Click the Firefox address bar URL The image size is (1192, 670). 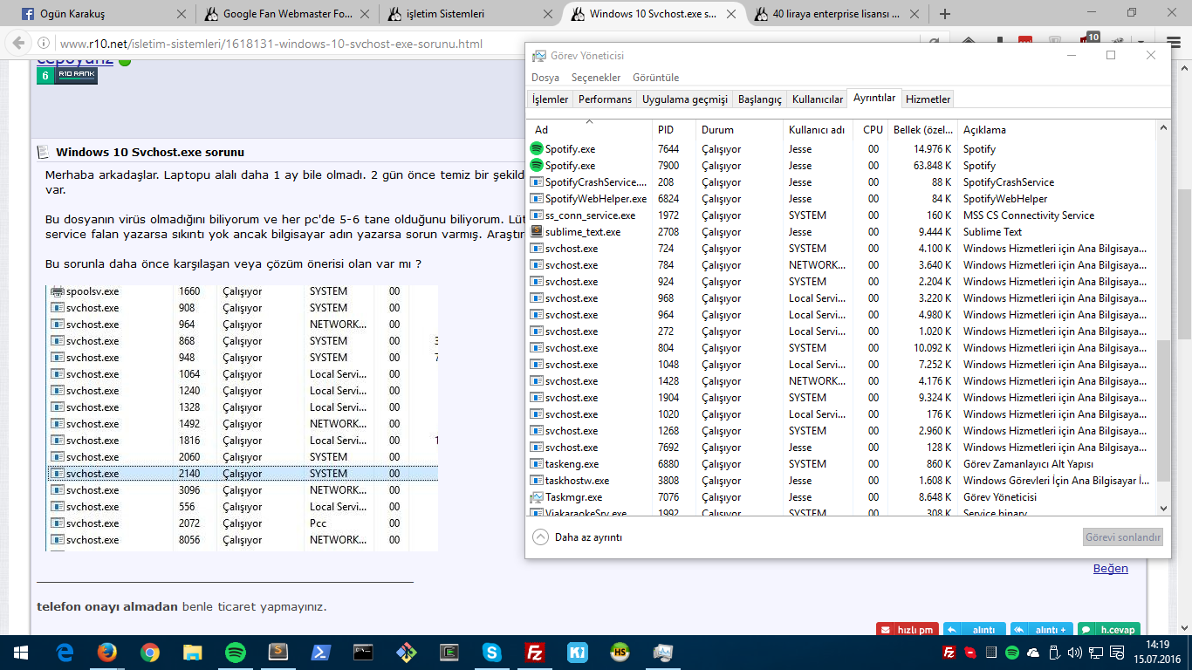(x=271, y=44)
